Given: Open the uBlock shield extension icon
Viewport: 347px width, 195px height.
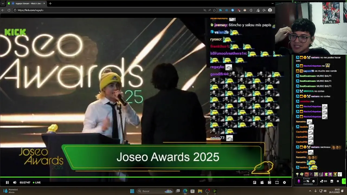Looking at the screenshot, I should click(239, 10).
